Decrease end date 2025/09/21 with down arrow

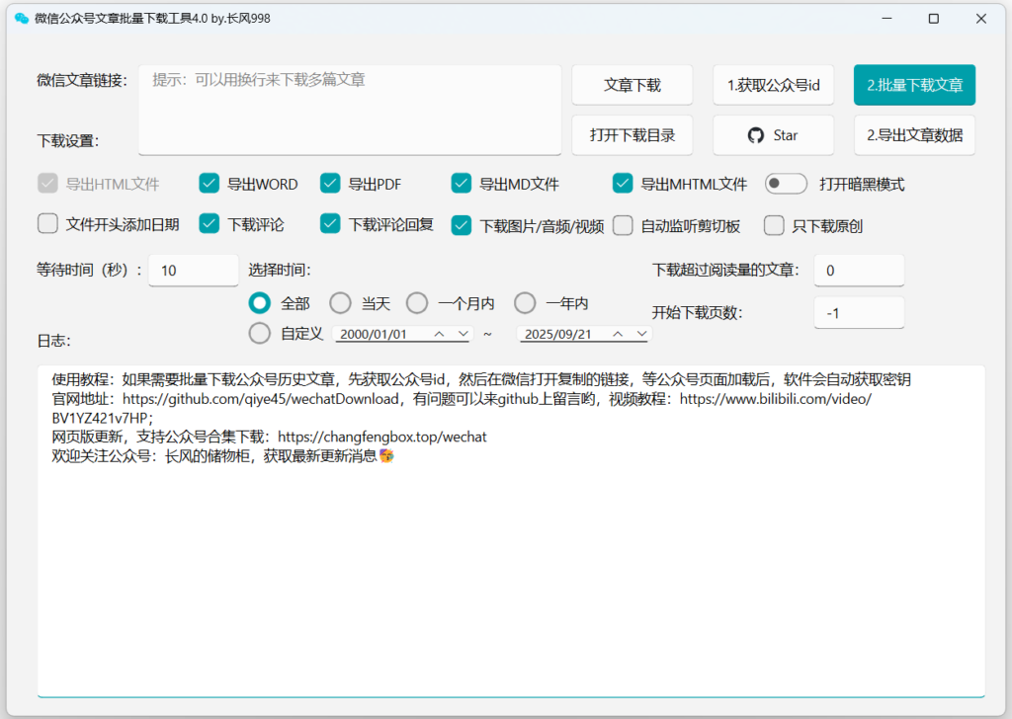pyautogui.click(x=639, y=334)
